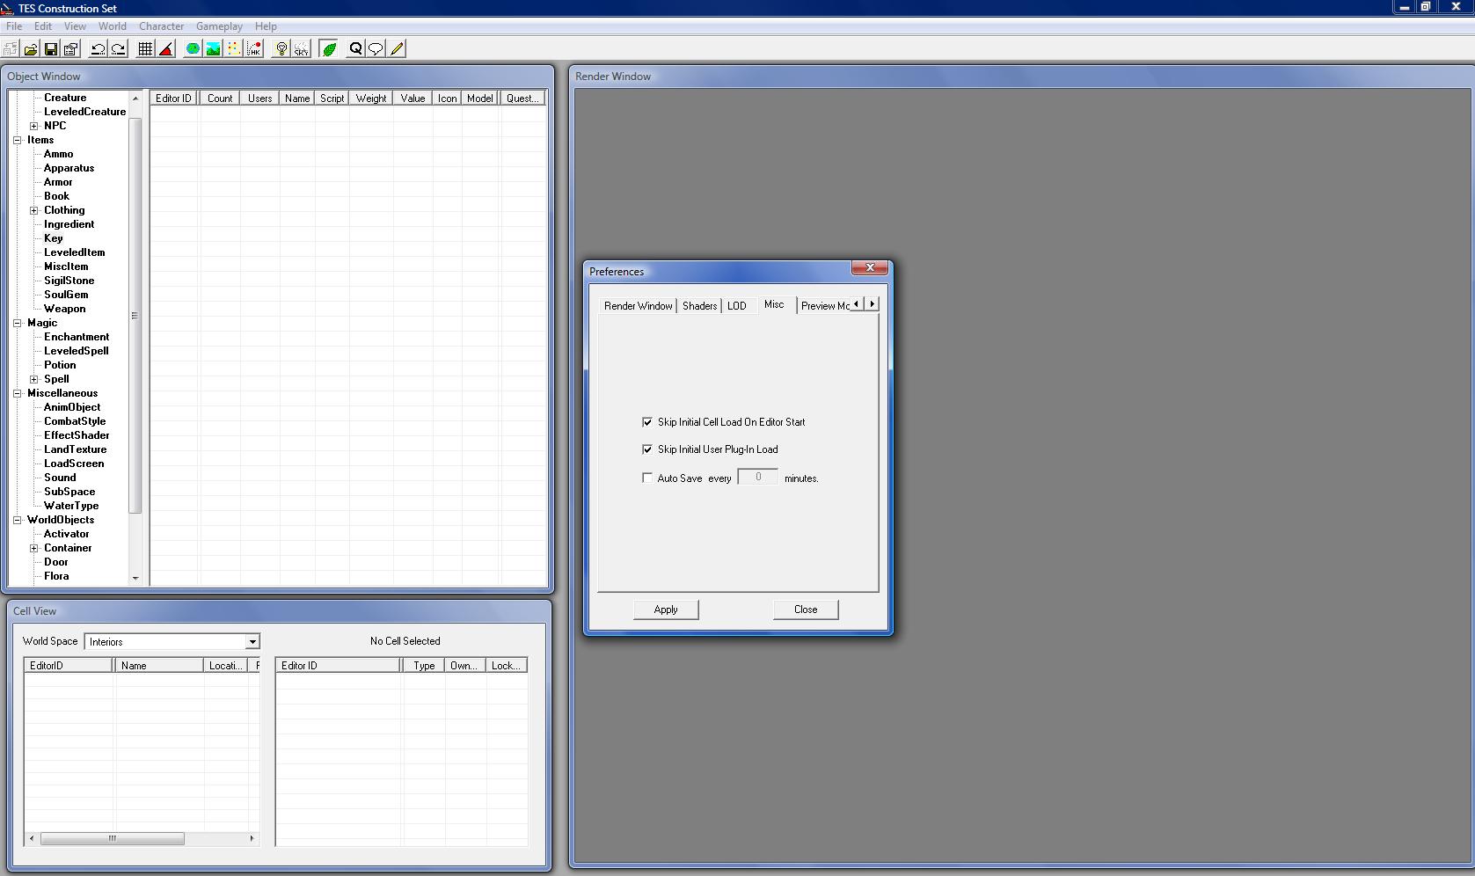Open world testing globe icon
1475x876 pixels.
click(193, 49)
